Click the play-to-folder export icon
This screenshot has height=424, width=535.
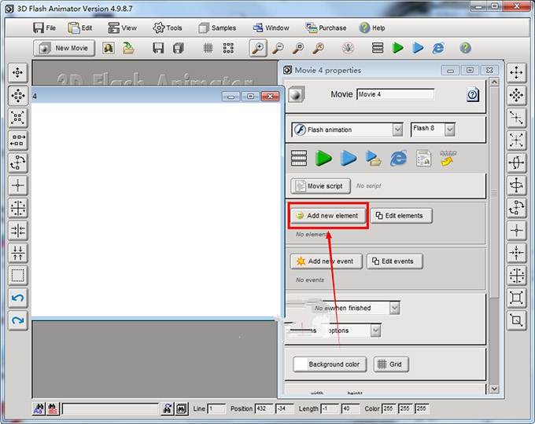pos(373,159)
